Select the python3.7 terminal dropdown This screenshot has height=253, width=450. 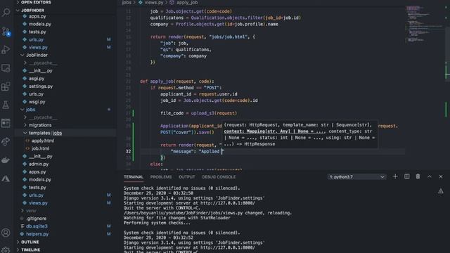click(x=356, y=177)
